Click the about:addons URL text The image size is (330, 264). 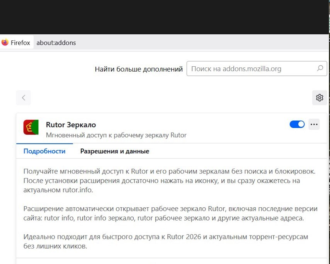[56, 43]
